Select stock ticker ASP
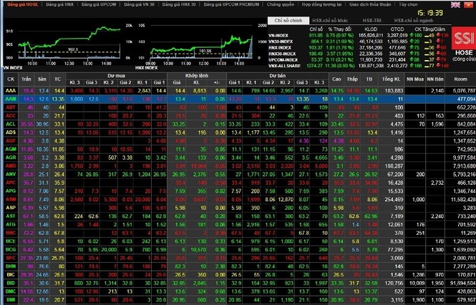Image resolution: width=476 pixels, height=305 pixels. pos(11,208)
